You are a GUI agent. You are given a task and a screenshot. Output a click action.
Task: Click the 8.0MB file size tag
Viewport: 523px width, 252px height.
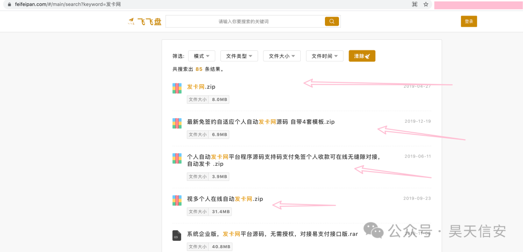208,99
